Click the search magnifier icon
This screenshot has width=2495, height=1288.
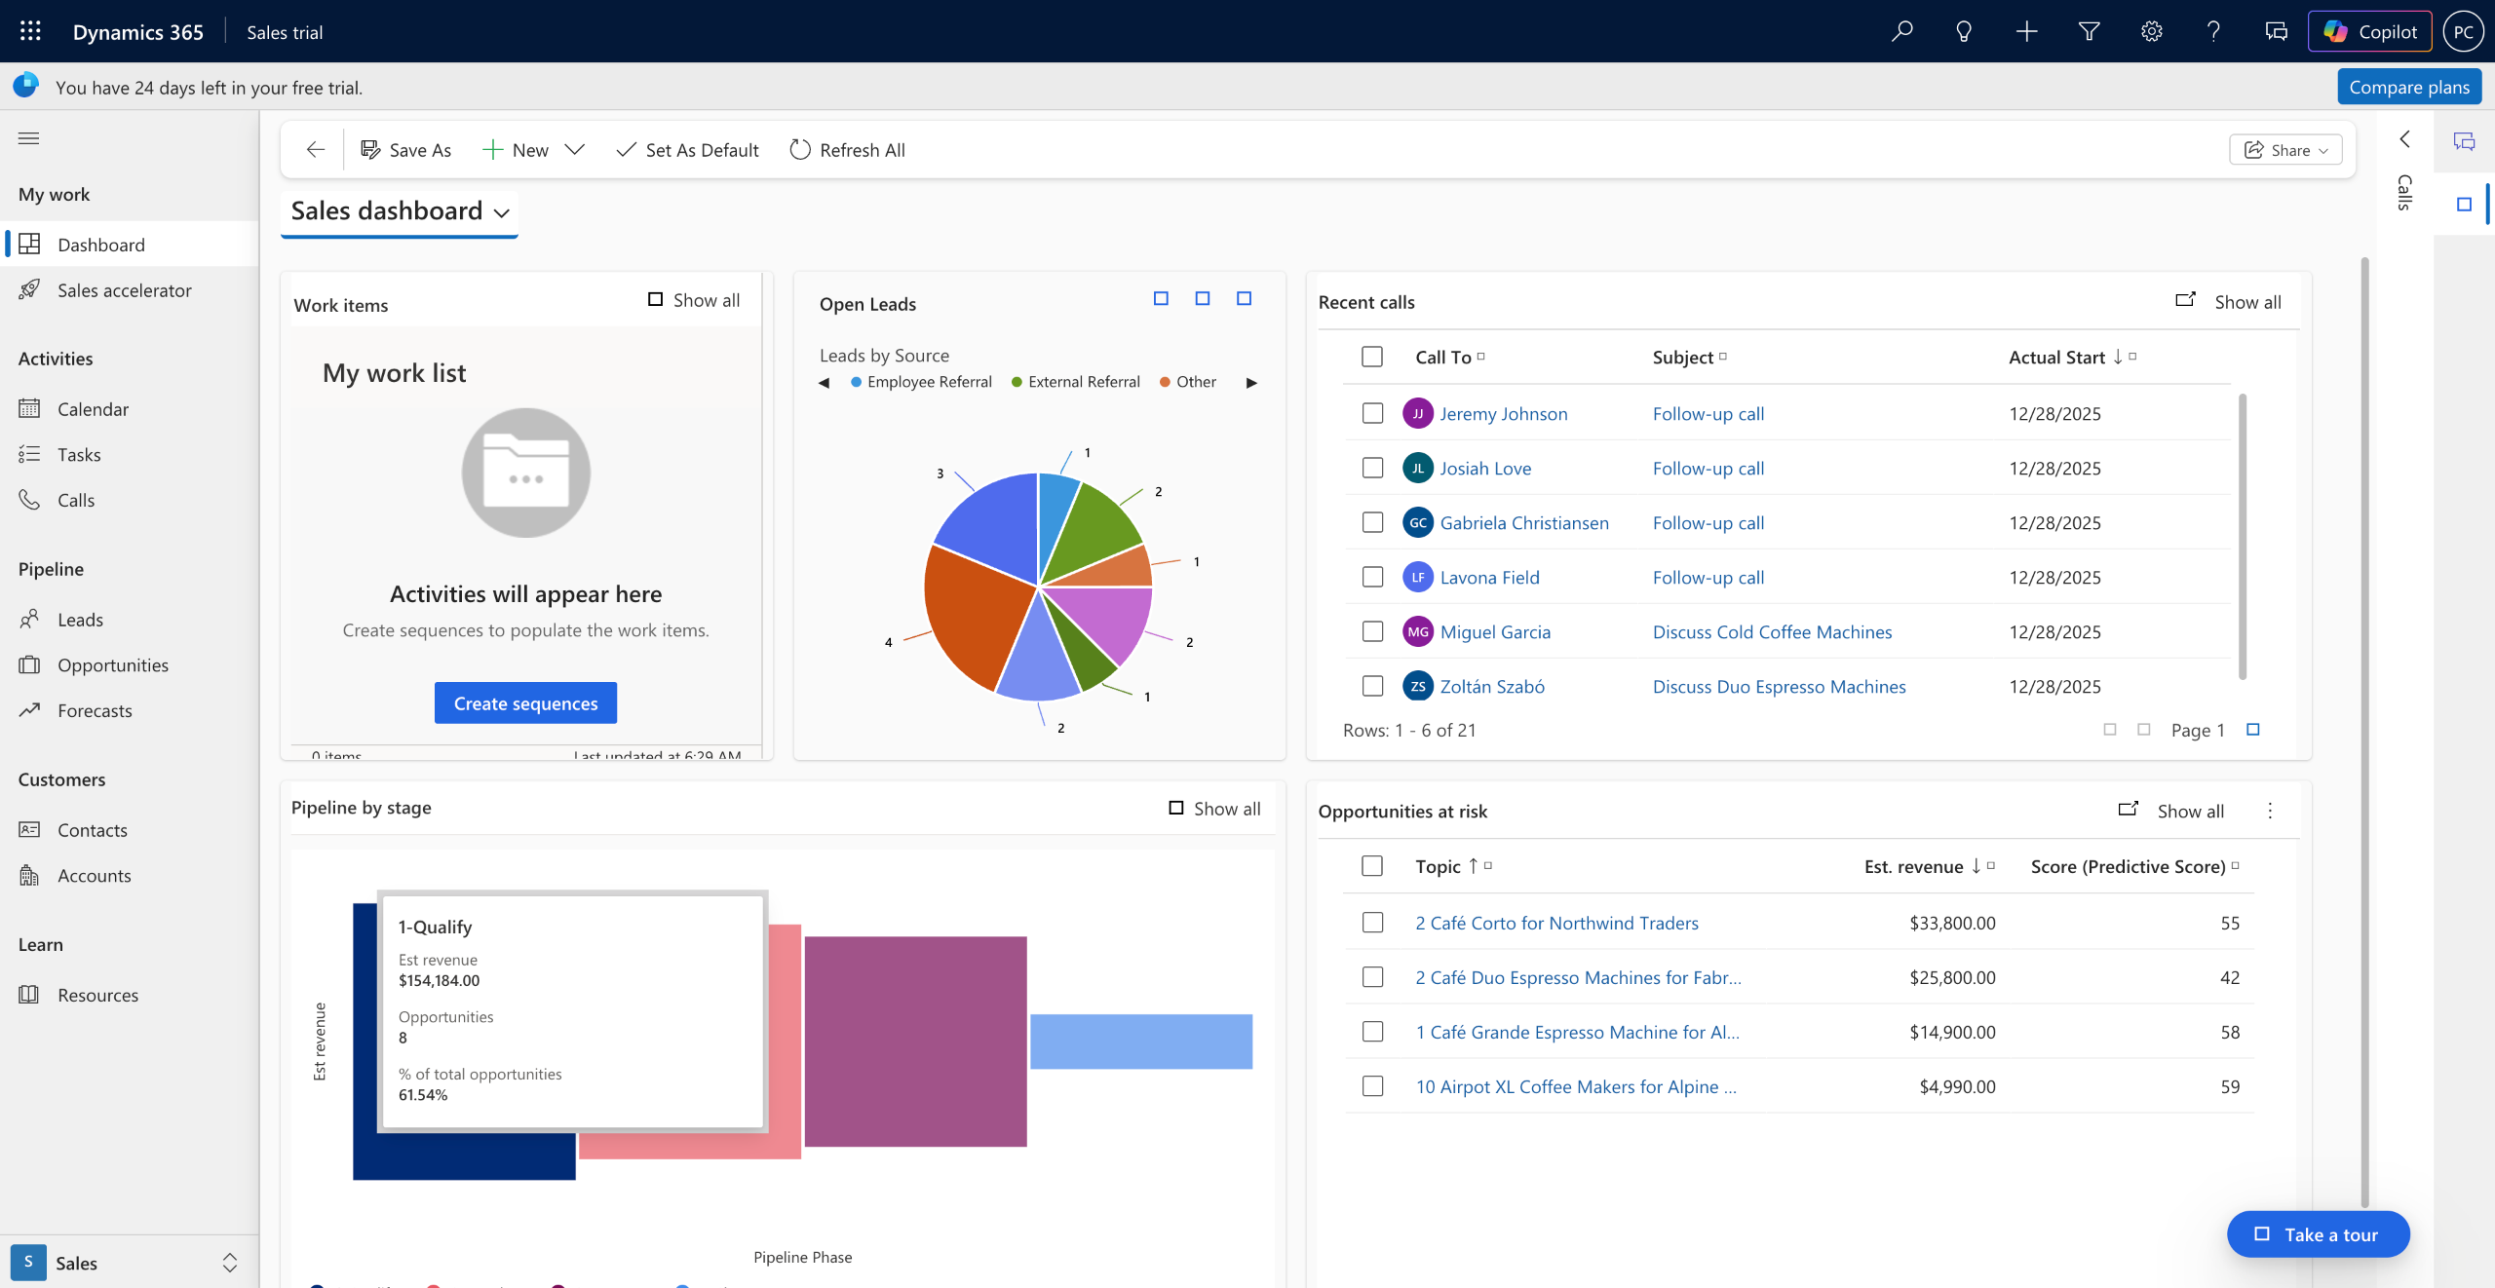[1901, 31]
